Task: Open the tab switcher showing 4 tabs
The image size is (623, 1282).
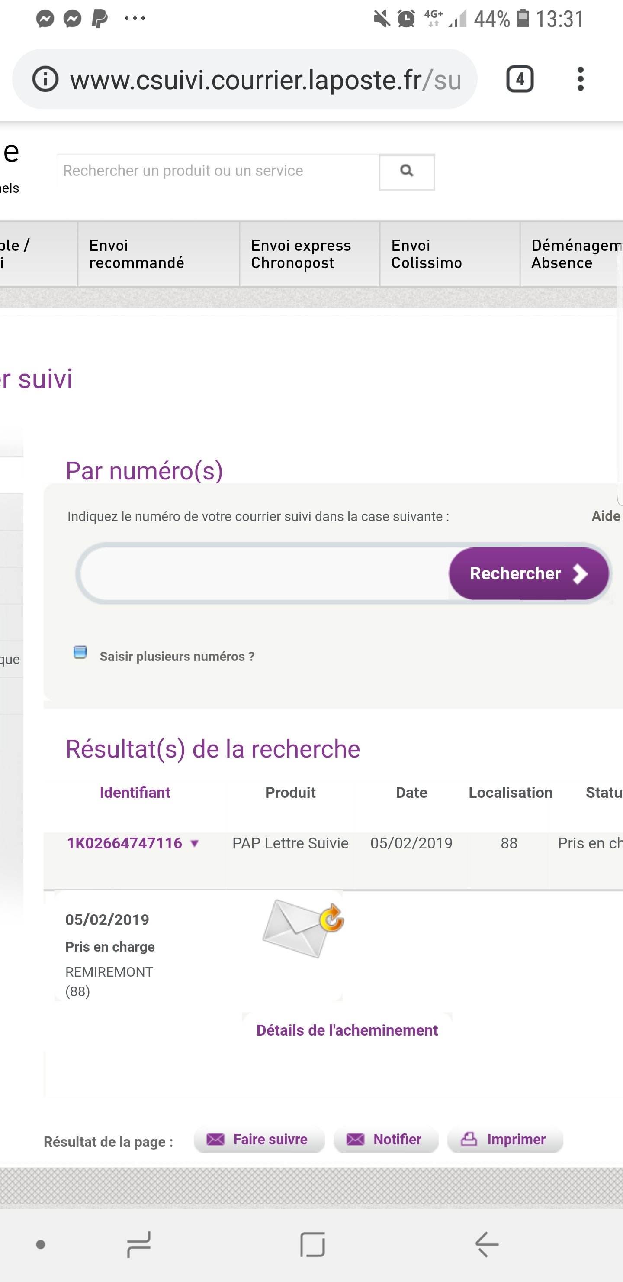Action: point(520,79)
